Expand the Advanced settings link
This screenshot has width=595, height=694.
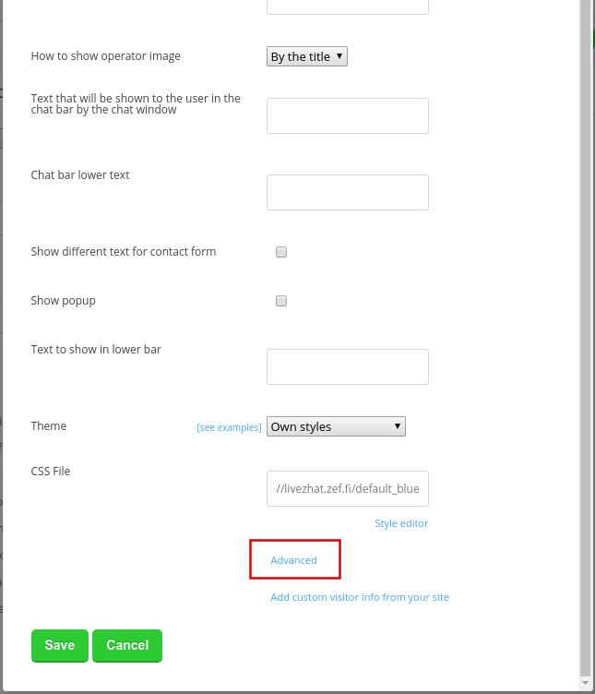pyautogui.click(x=293, y=560)
